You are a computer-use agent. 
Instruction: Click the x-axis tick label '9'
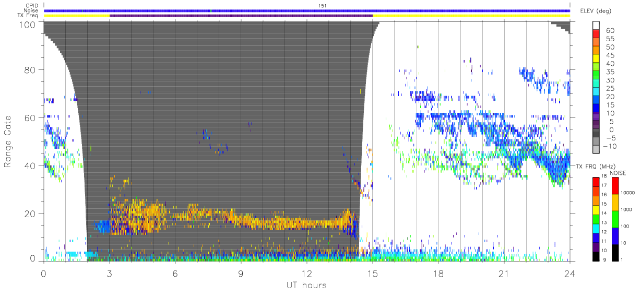[241, 273]
